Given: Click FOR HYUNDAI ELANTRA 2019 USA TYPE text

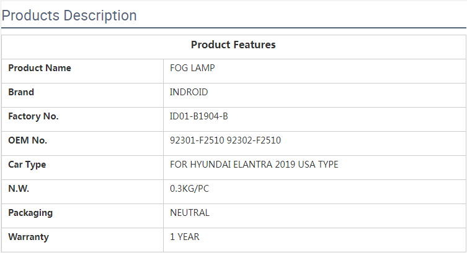Looking at the screenshot, I should tap(254, 165).
